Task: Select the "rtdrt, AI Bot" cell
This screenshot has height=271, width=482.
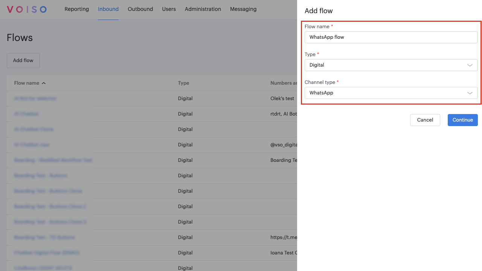Action: pos(284,114)
